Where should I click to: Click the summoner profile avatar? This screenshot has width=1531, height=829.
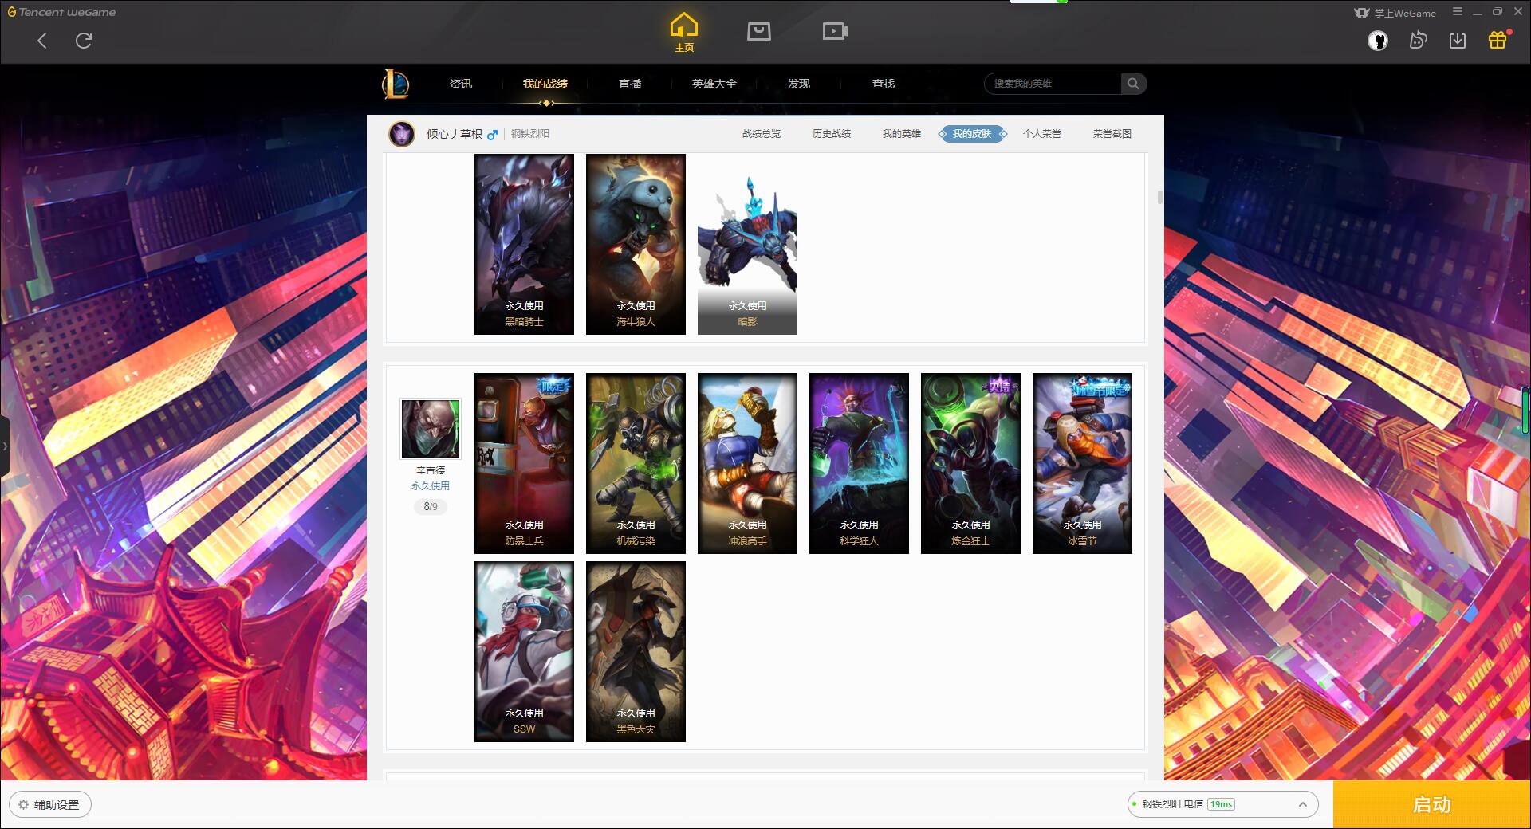point(402,134)
